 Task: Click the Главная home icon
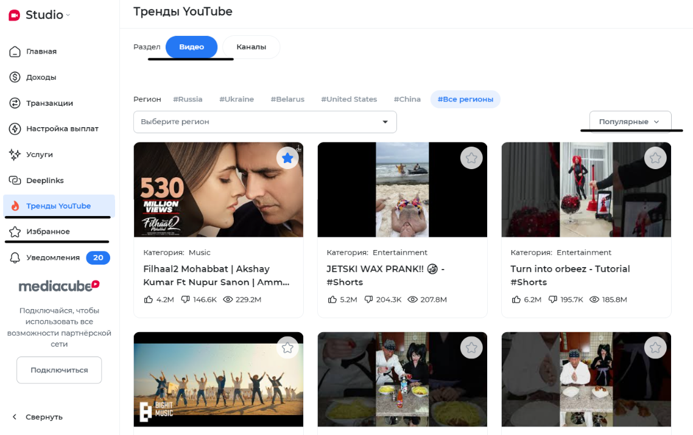pos(15,52)
